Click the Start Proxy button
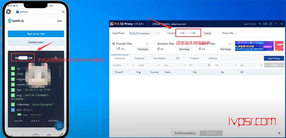The image size is (286, 138). click(x=274, y=58)
